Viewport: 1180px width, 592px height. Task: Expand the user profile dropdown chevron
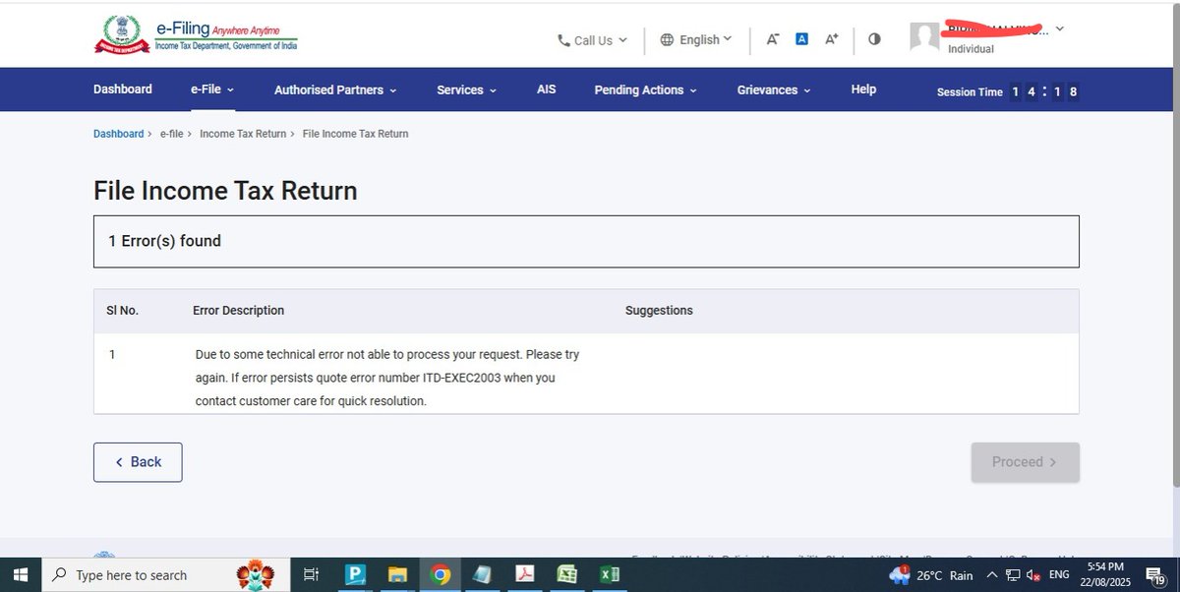pyautogui.click(x=1059, y=30)
